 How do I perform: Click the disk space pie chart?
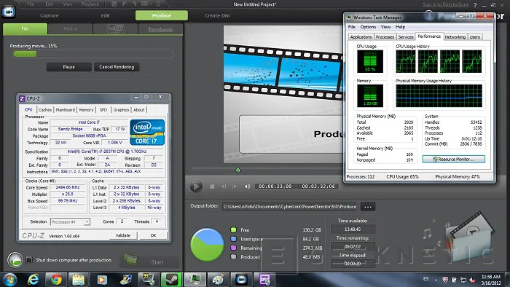207,245
